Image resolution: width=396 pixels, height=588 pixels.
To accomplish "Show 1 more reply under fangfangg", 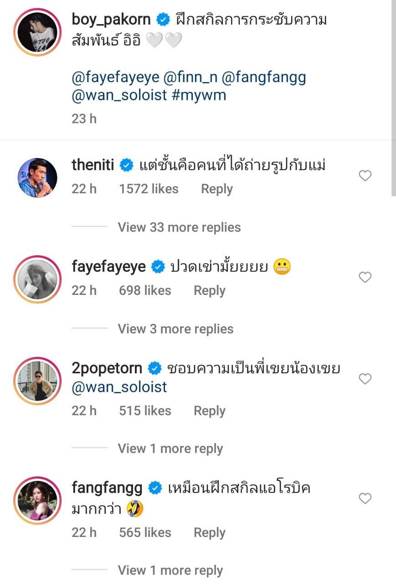I will tap(170, 570).
